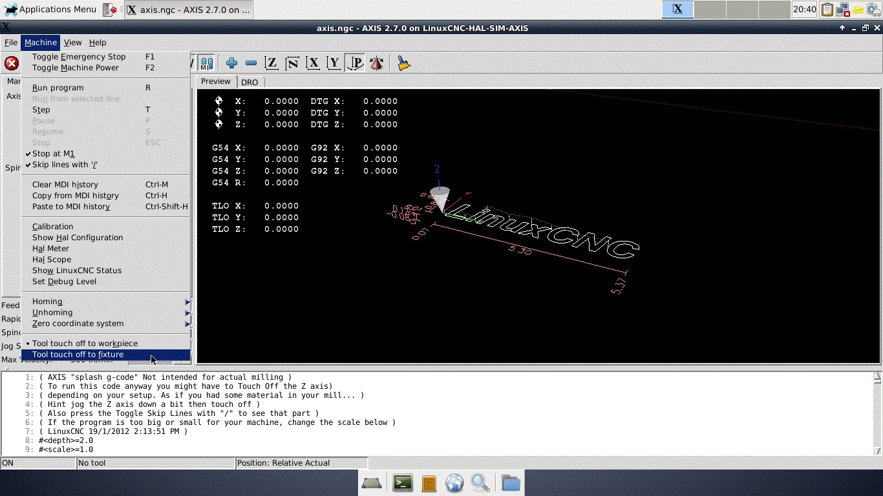883x496 pixels.
Task: Select the X side view icon
Action: coord(313,63)
